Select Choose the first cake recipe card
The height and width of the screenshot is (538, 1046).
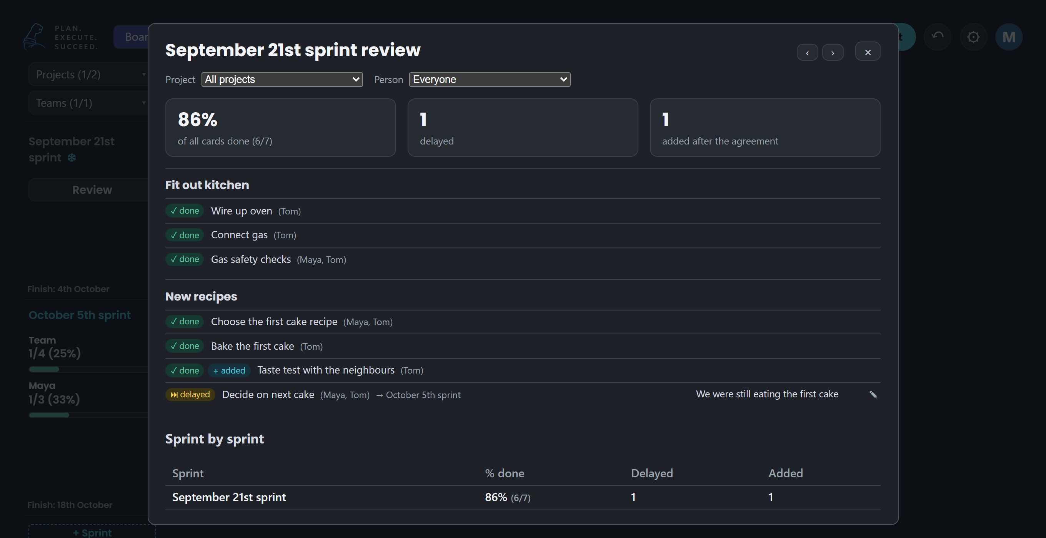tap(523, 322)
